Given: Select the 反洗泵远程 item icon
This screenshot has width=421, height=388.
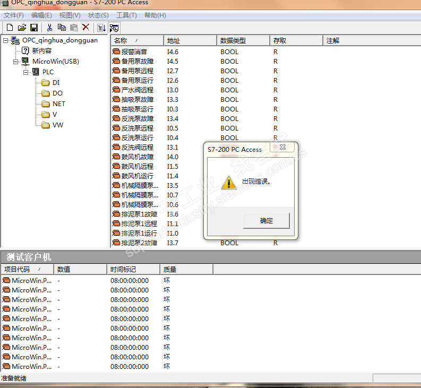Looking at the screenshot, I should click(x=116, y=128).
